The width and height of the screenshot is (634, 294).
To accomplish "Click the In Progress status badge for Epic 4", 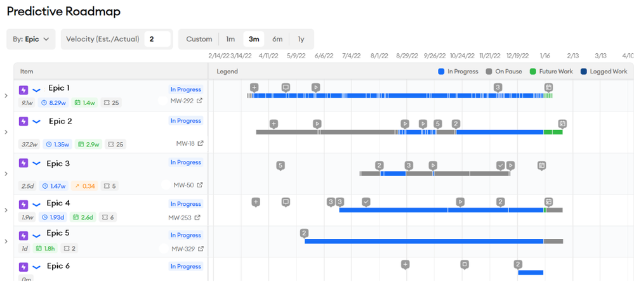I will click(185, 204).
